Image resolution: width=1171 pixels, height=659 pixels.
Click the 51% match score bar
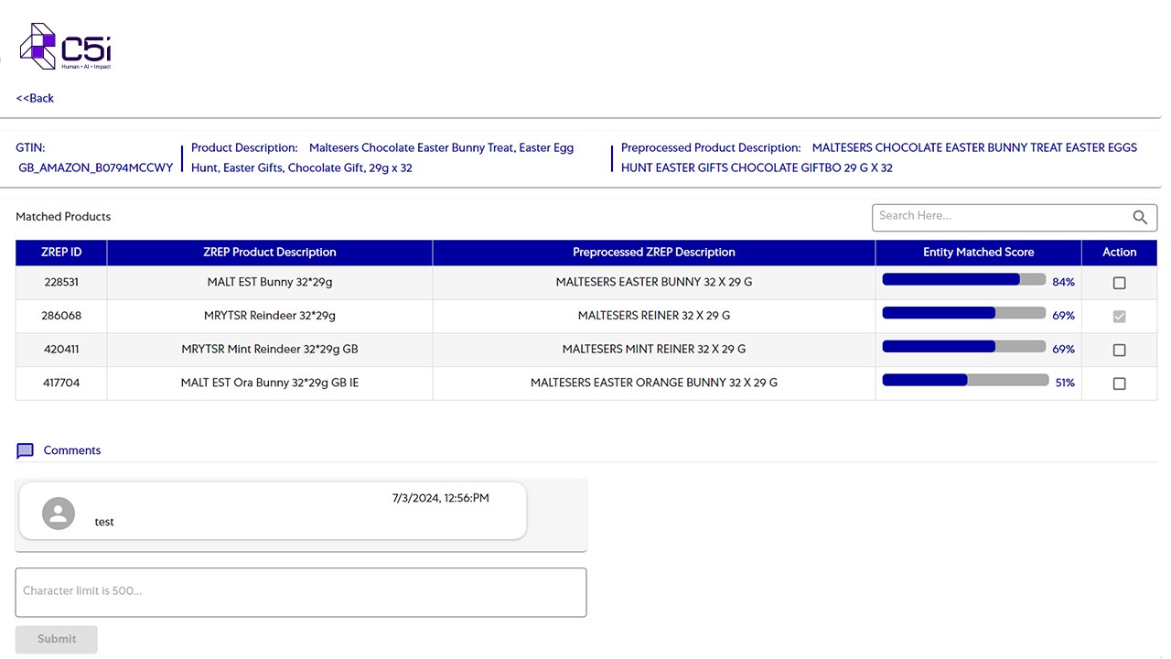point(965,380)
